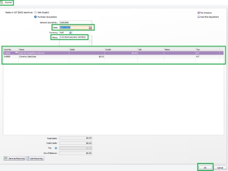Select the Loan A/c row name cell

44,53
